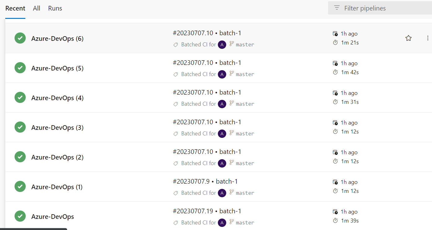Click the avatar icon next to master in top row
The width and height of the screenshot is (432, 230).
click(222, 45)
